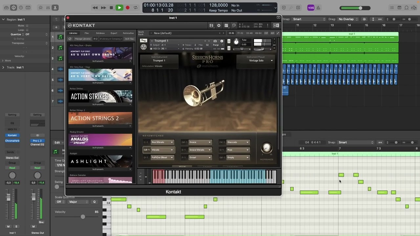
Task: Click the camera snapshot icon on Trumpet 1
Action: 215,41
